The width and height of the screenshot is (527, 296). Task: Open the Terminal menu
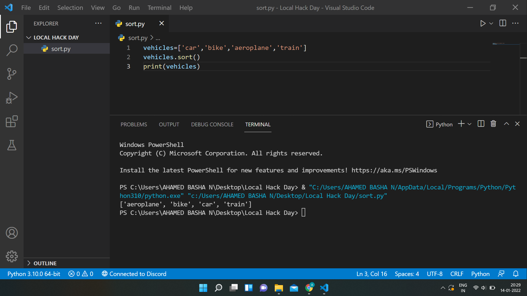click(159, 8)
